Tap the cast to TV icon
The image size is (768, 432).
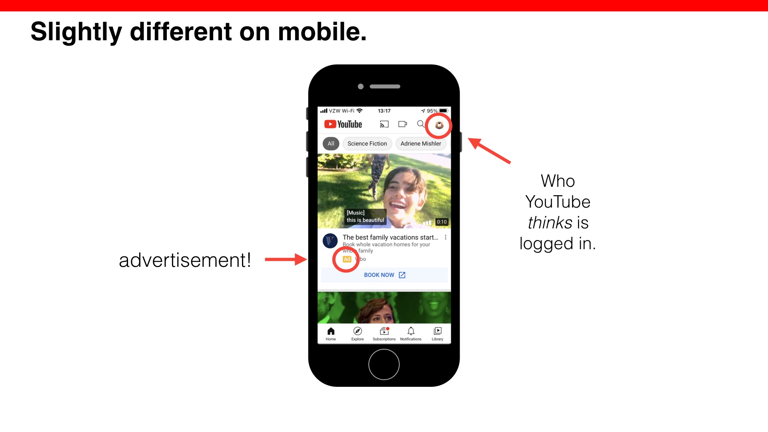pyautogui.click(x=384, y=124)
